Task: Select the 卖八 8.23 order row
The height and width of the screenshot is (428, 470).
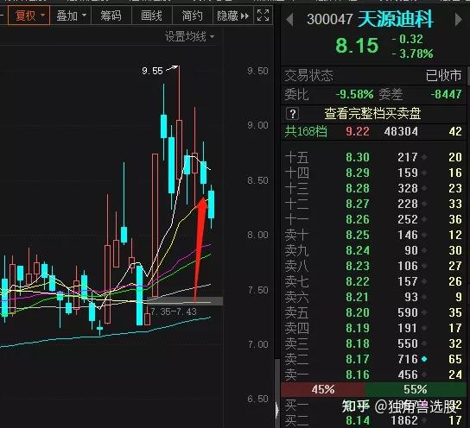Action: pyautogui.click(x=373, y=266)
